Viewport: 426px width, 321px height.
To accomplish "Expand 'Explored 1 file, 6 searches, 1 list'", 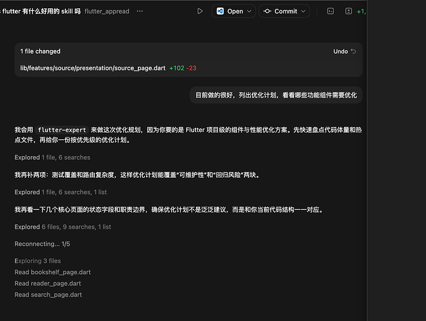I will point(61,192).
